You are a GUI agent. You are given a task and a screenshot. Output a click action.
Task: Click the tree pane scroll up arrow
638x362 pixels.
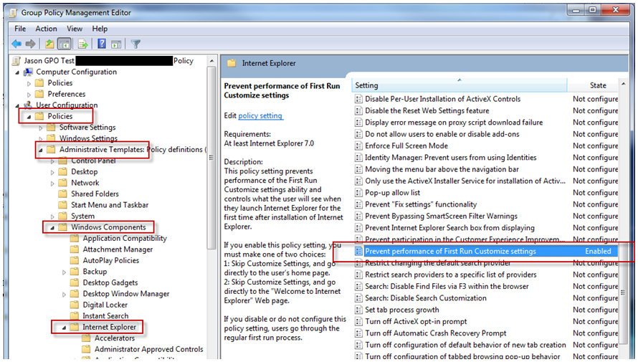[211, 61]
